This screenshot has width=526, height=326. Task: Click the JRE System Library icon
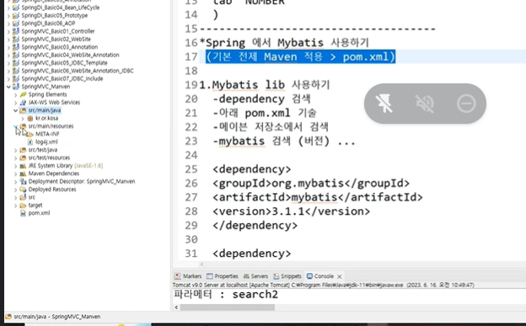tap(23, 166)
